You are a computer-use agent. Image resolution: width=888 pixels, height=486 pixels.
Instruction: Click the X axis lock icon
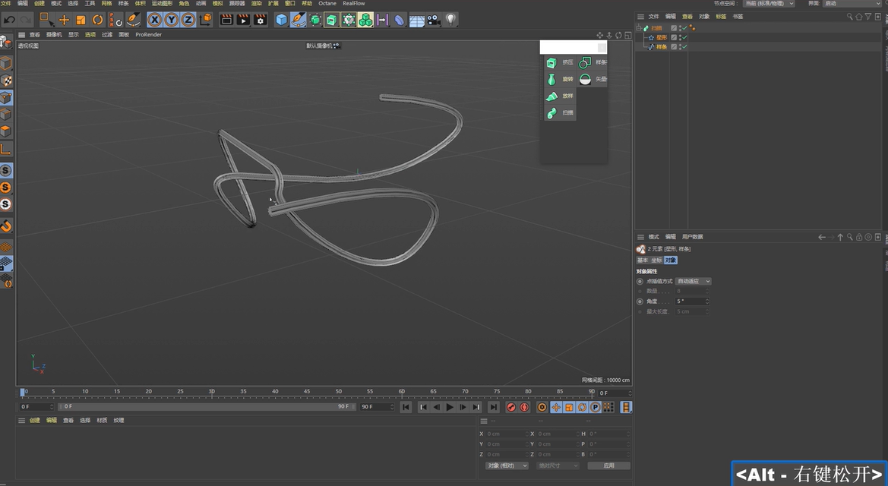[x=153, y=19]
